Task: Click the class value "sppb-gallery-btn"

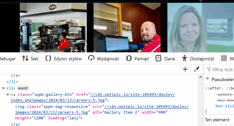Action: (53, 94)
